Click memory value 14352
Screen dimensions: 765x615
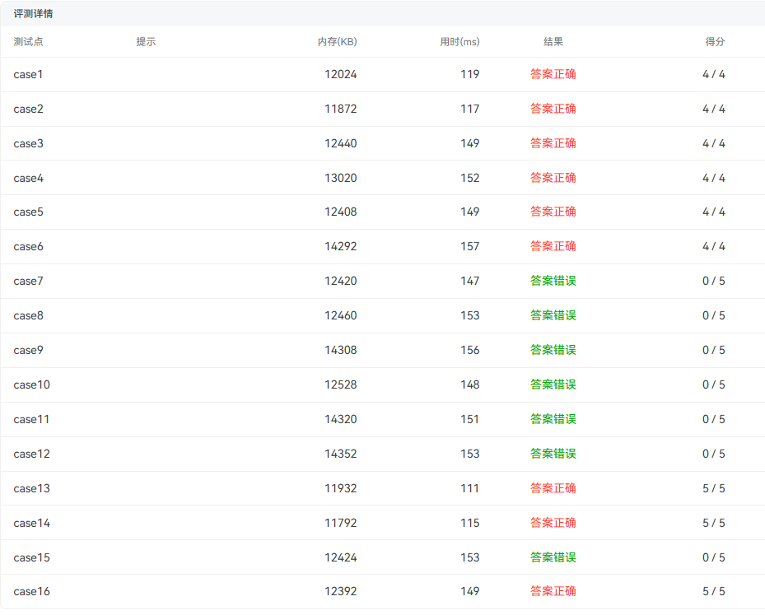[341, 454]
